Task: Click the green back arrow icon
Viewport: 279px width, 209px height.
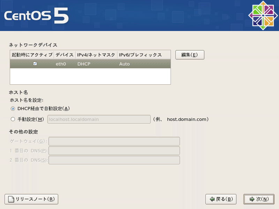Action: [x=212, y=199]
